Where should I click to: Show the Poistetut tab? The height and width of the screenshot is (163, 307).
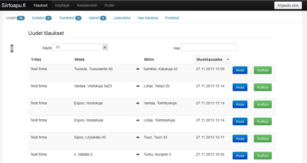click(x=172, y=18)
